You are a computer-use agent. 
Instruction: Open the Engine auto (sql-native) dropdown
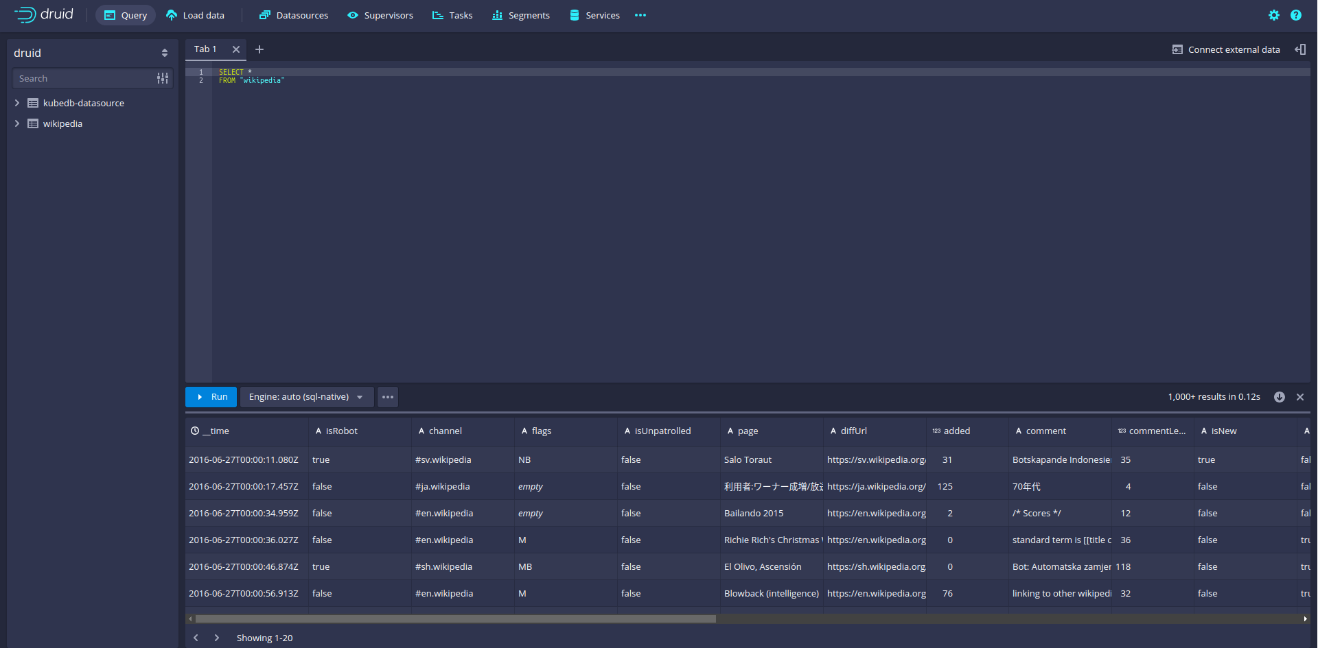tap(306, 397)
